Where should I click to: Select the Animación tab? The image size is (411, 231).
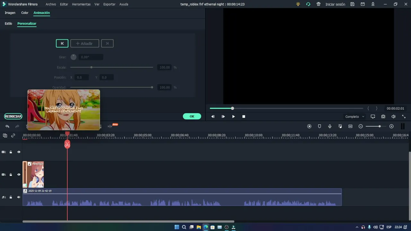[x=42, y=13]
